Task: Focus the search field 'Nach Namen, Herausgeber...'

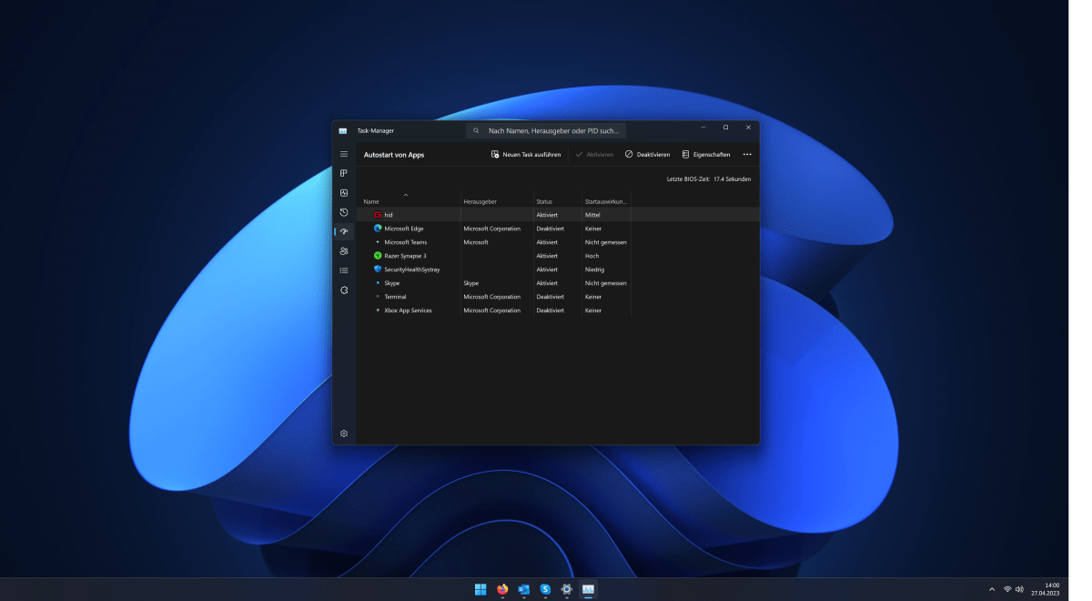Action: click(546, 130)
